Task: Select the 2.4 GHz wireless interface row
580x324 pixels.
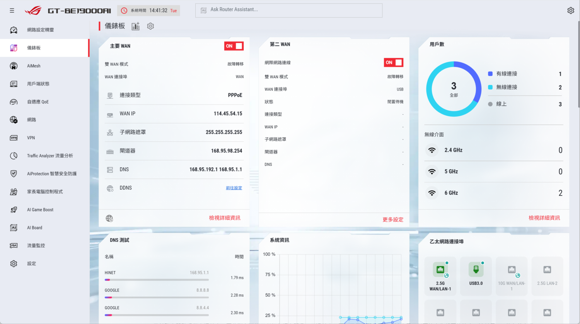Action: coord(494,150)
